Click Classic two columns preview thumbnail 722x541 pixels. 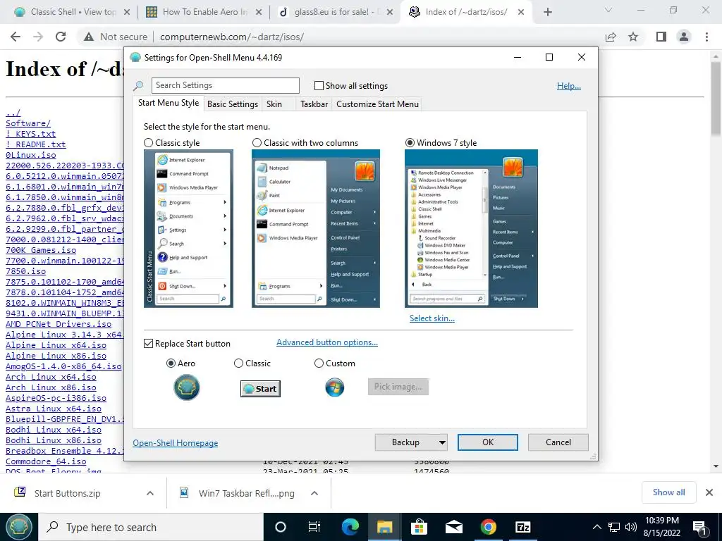pos(316,229)
